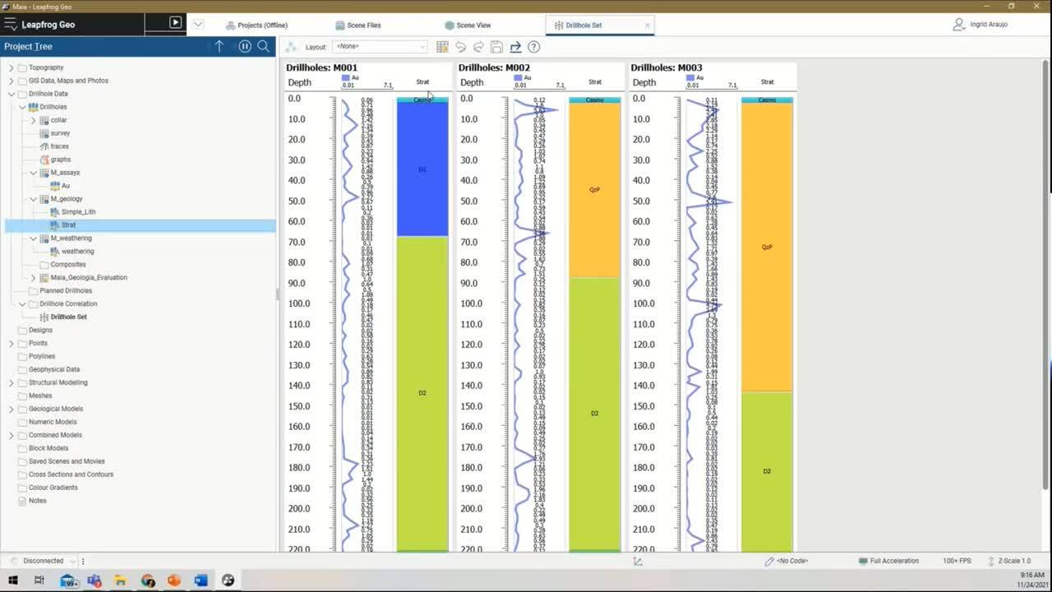
Task: Select Simple_Lith in Project Tree
Action: 79,212
